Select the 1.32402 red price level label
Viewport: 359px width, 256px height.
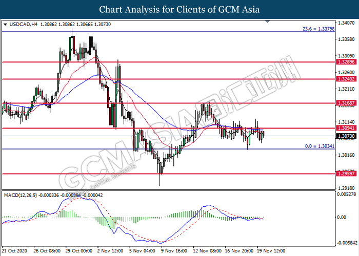coord(346,79)
